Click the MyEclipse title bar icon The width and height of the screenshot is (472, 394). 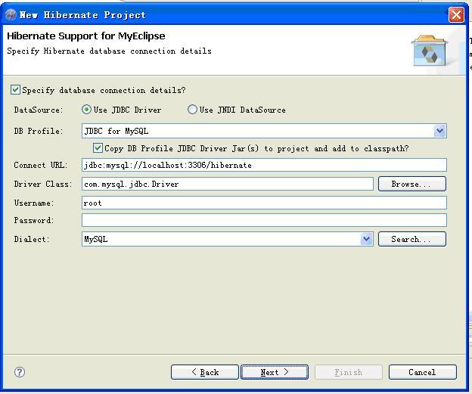coord(11,14)
